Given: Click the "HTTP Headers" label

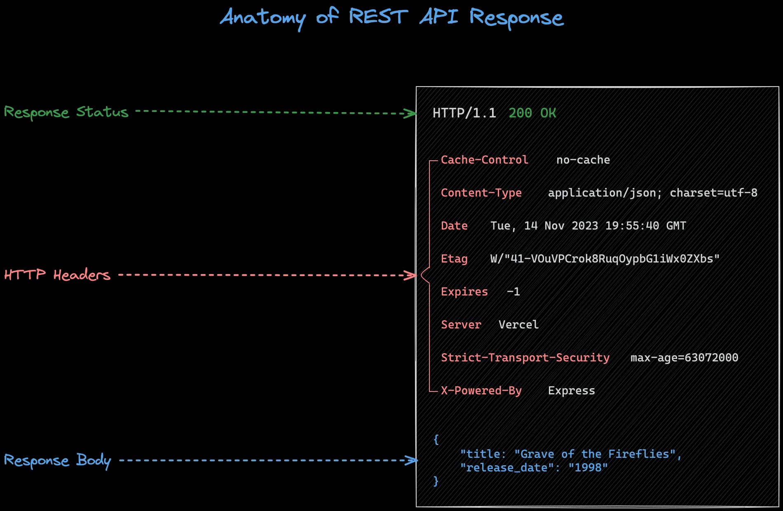Looking at the screenshot, I should 57,275.
